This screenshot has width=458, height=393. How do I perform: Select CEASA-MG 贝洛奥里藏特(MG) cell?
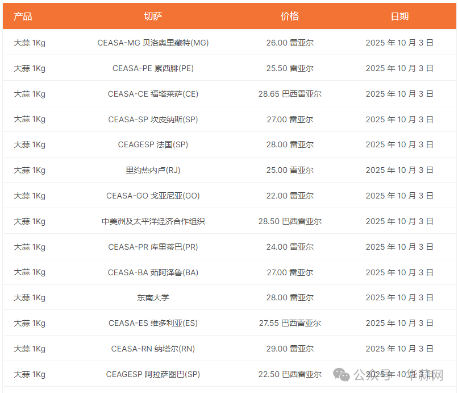(153, 43)
